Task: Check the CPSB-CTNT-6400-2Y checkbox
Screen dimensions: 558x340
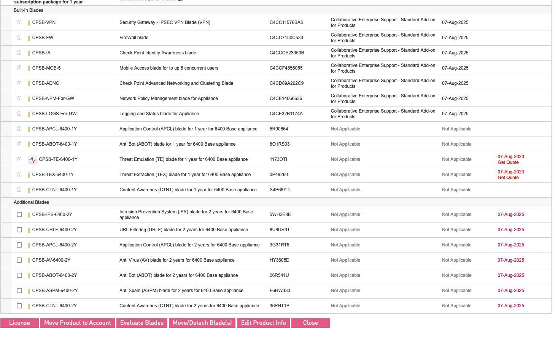Action: (19, 306)
